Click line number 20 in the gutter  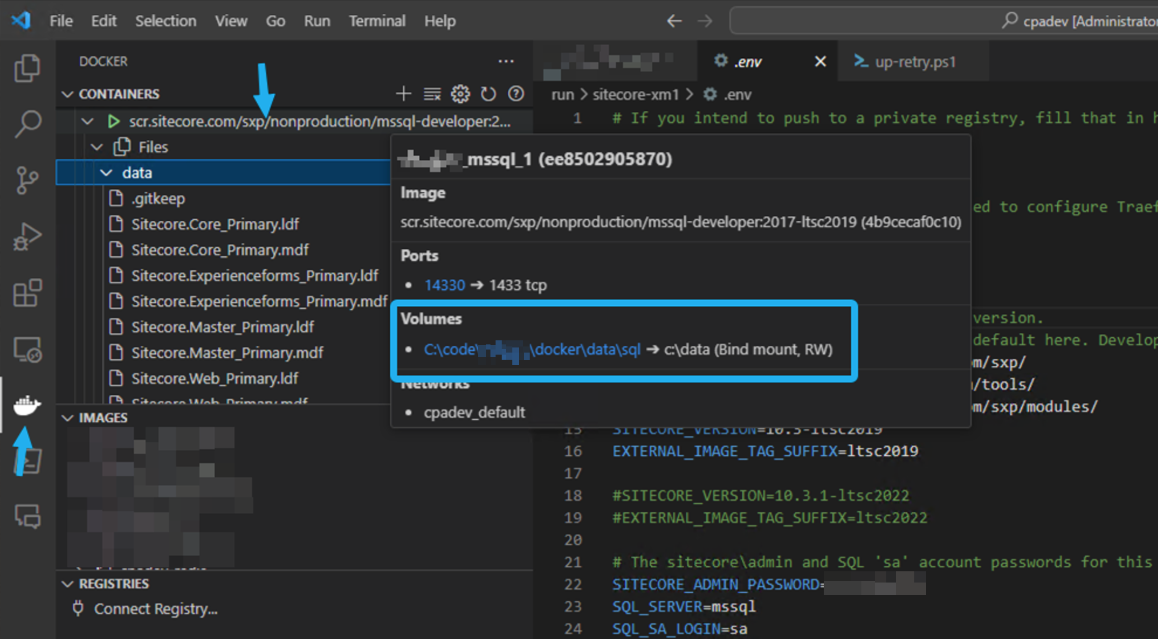573,540
